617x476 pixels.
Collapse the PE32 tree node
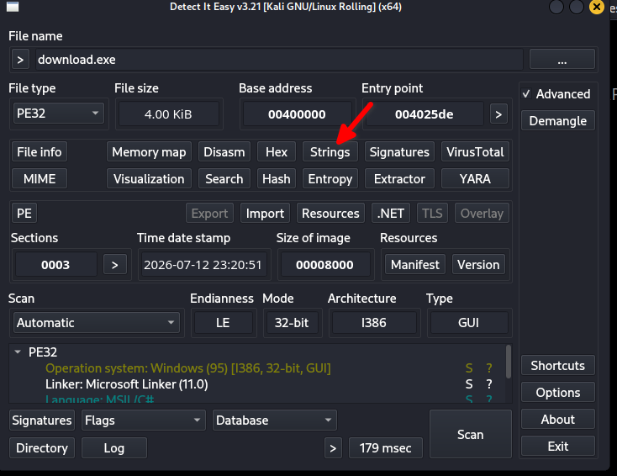[x=18, y=352]
